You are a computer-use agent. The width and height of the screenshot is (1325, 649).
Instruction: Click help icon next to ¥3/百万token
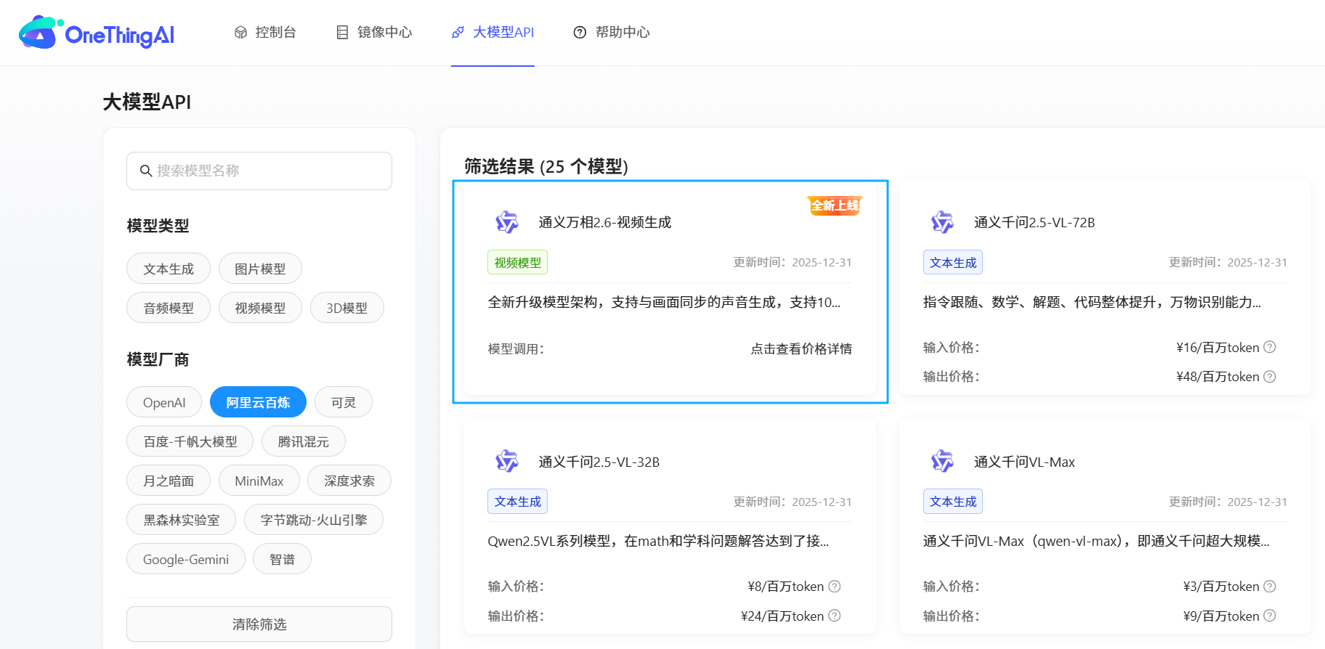[x=1270, y=586]
